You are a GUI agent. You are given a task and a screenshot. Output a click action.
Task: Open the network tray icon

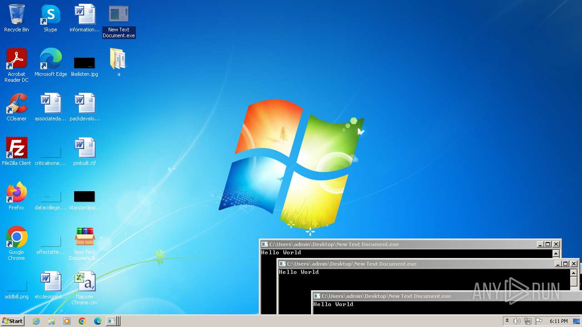tap(527, 321)
